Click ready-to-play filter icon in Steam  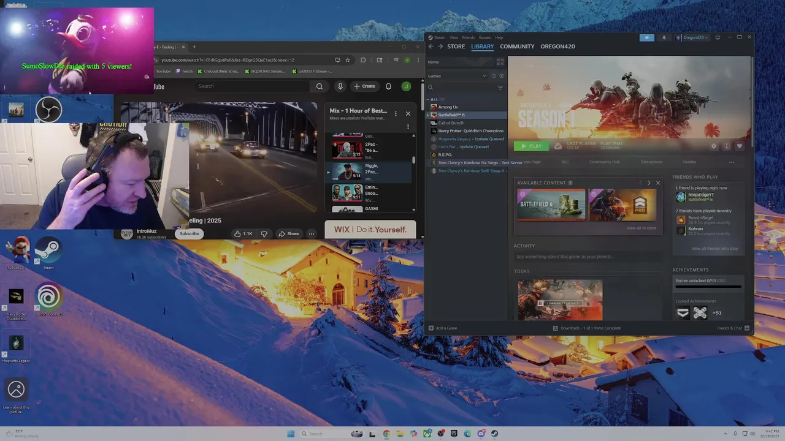click(x=502, y=76)
